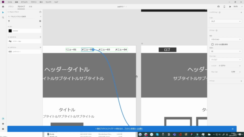
Task: Open the Plugins panel icon at bottom-left
Action: coord(3,129)
